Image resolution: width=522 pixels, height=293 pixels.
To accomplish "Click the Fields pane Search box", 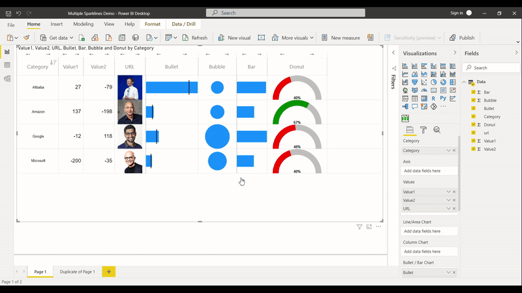I will coord(491,68).
